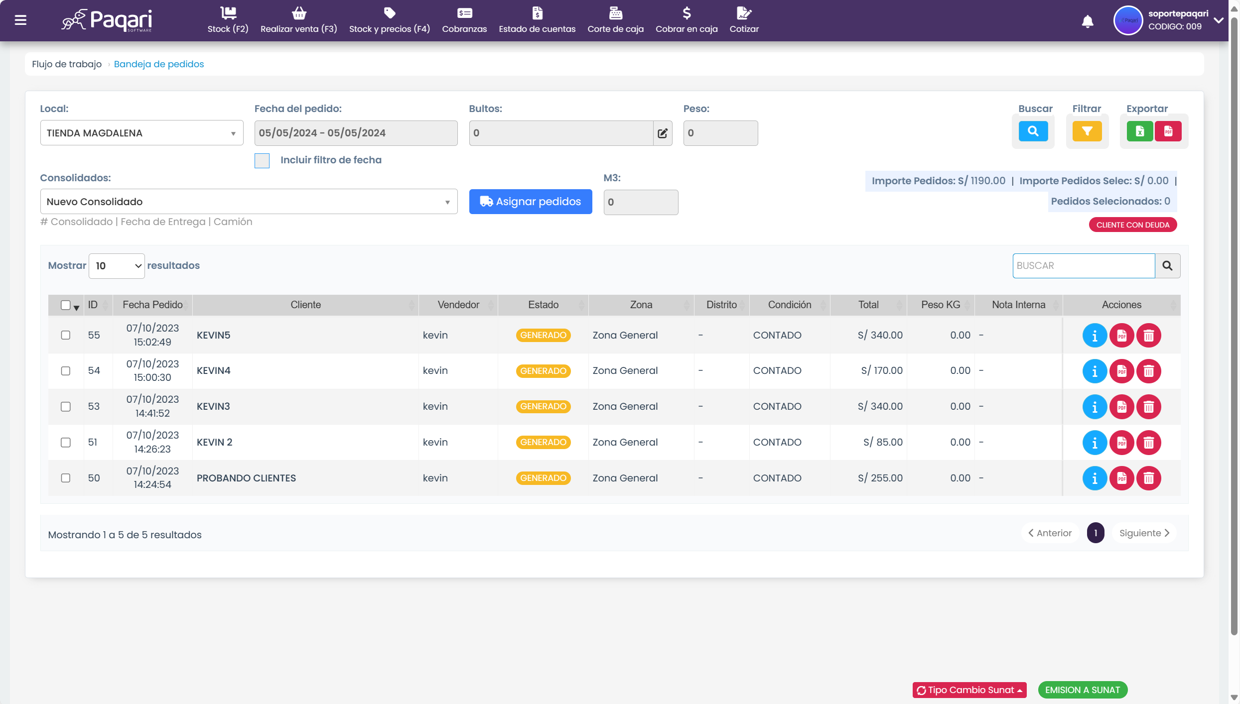Expand the Nuevo Consolidado dropdown
The image size is (1240, 704).
pos(249,202)
